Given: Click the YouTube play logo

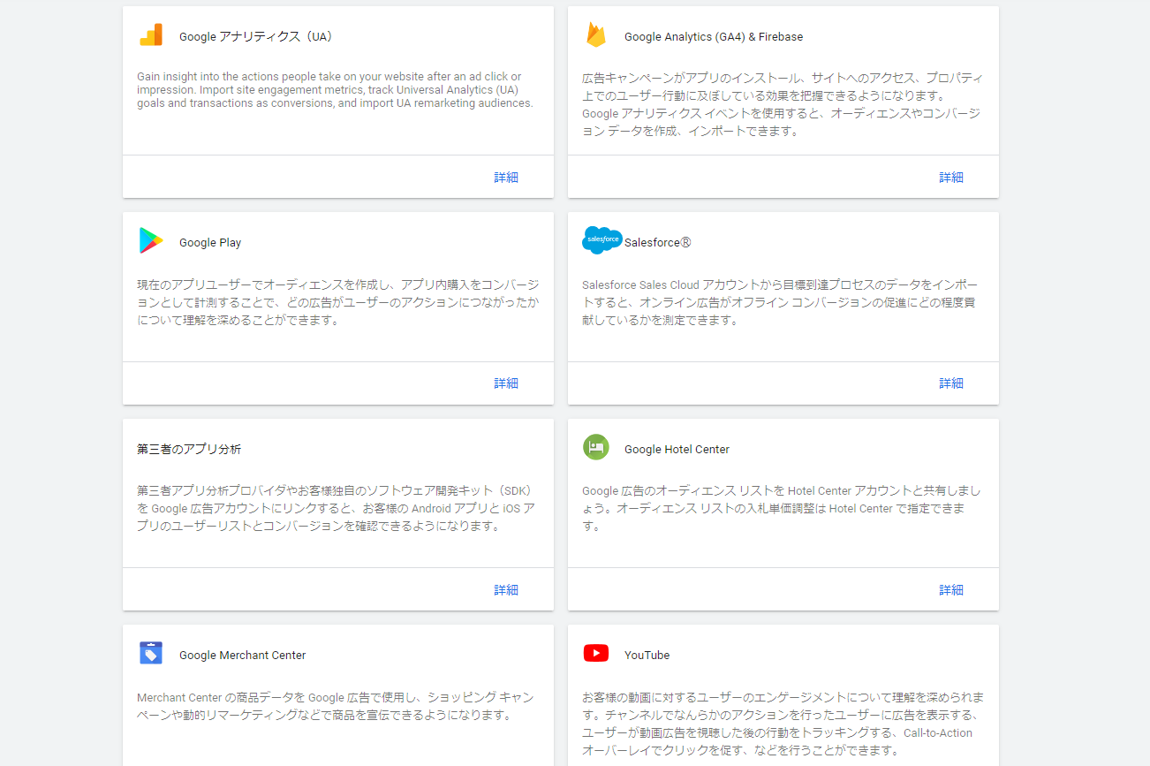Looking at the screenshot, I should pos(596,653).
